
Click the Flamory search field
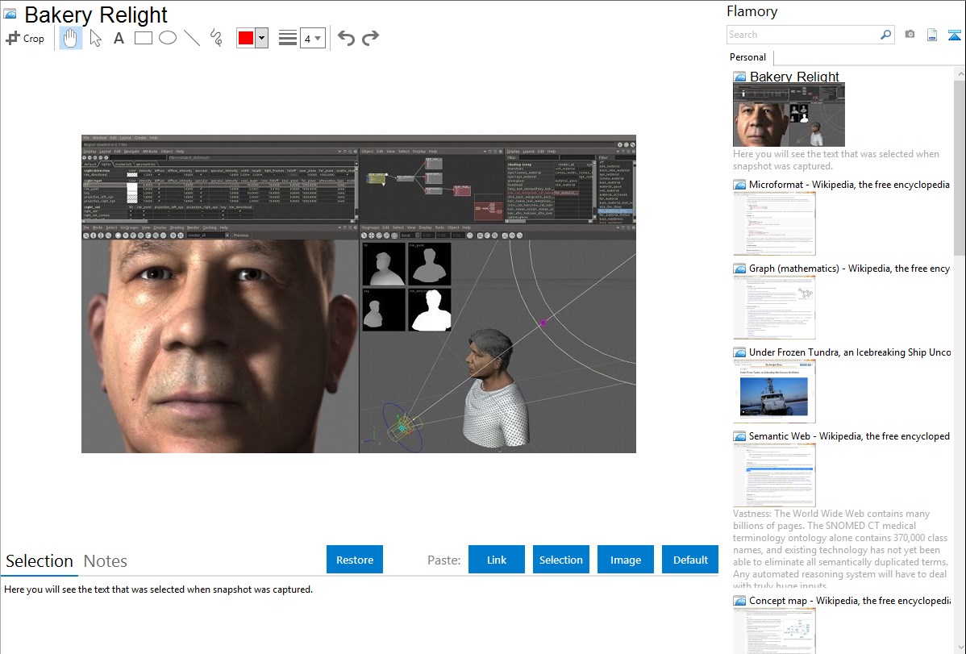click(x=803, y=35)
